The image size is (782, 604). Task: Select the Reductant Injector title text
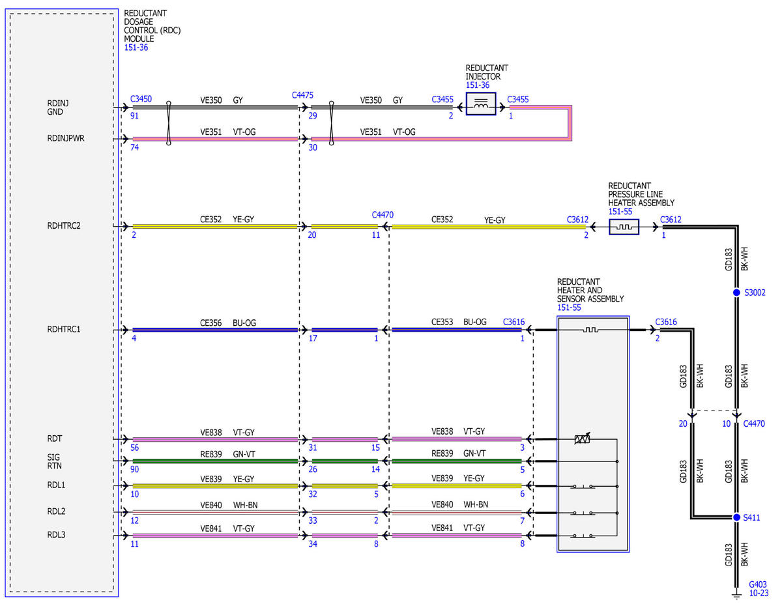[x=487, y=72]
